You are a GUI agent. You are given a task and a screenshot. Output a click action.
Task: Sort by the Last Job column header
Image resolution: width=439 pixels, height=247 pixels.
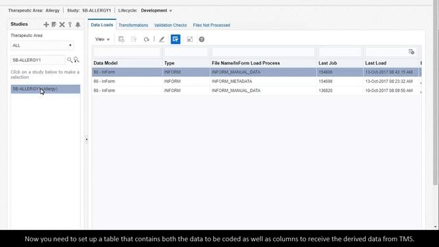pyautogui.click(x=328, y=63)
